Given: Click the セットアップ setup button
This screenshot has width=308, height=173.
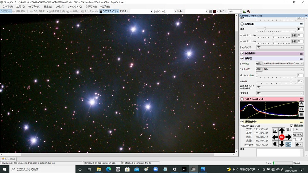Looking at the screenshot, I should pyautogui.click(x=297, y=135).
